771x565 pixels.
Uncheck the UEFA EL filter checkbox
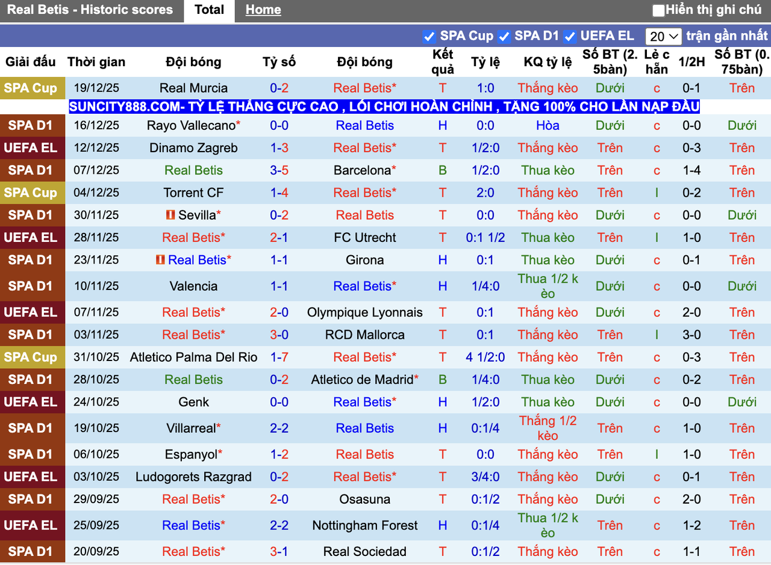(x=570, y=36)
